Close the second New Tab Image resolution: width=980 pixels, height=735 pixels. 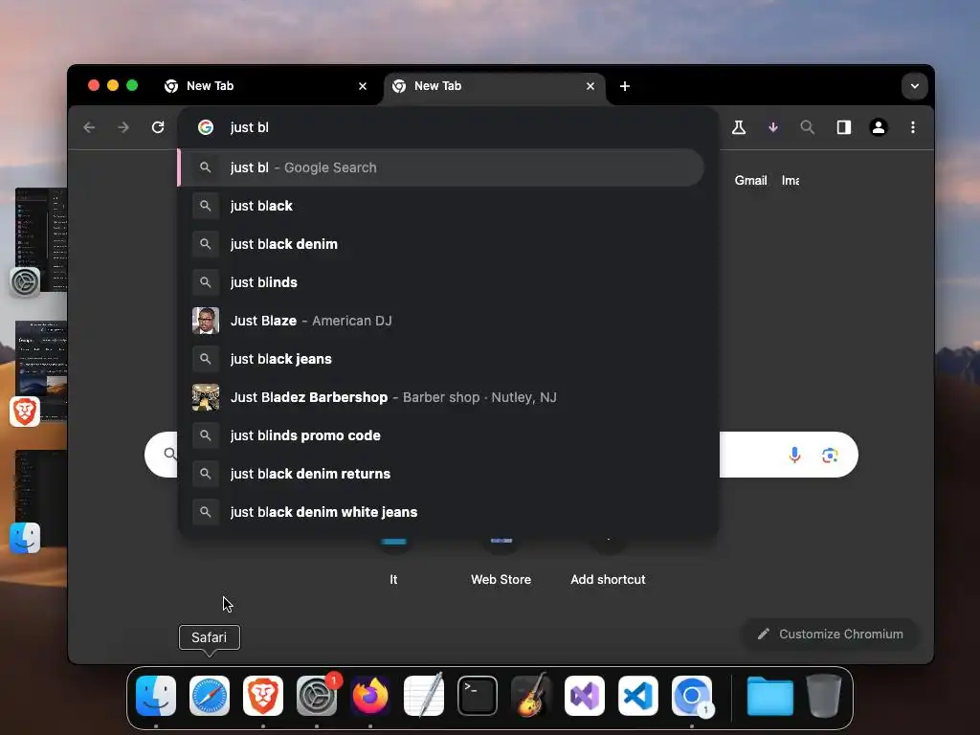(590, 86)
